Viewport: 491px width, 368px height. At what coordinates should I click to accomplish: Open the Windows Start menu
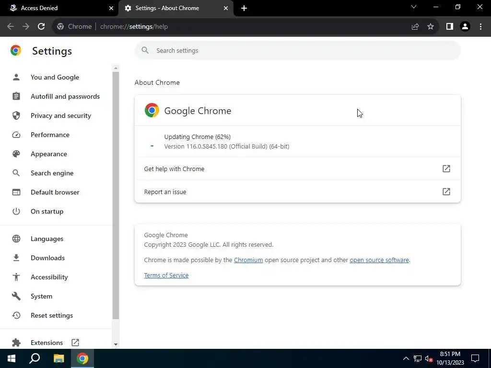(12, 358)
